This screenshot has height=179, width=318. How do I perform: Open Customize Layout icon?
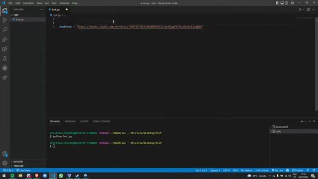pyautogui.click(x=293, y=3)
